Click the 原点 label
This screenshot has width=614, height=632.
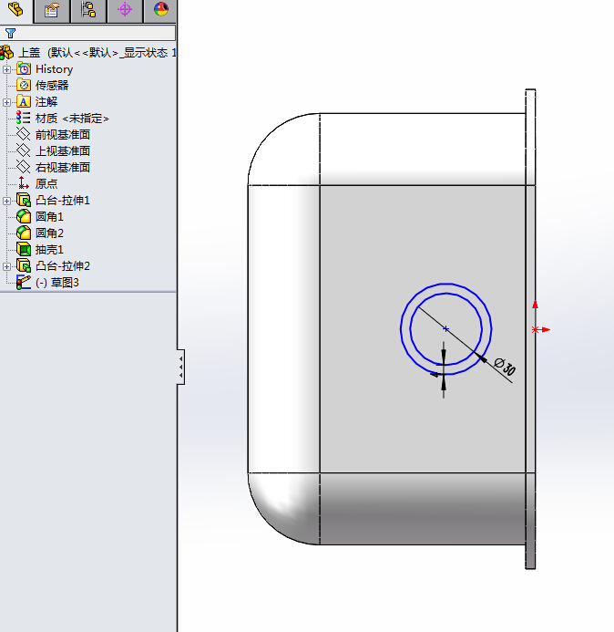click(46, 184)
